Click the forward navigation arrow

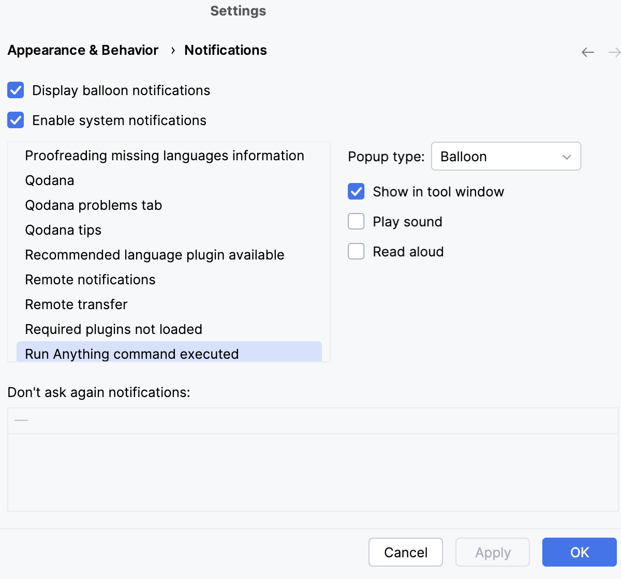click(x=614, y=52)
